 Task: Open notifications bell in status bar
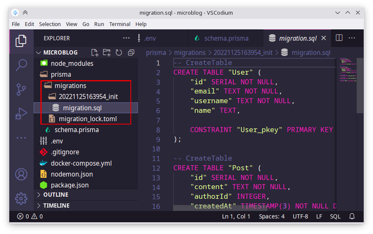352,216
